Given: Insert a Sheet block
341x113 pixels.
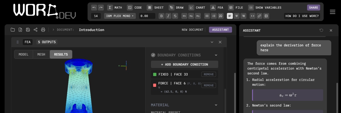Looking at the screenshot, I should pyautogui.click(x=156, y=8).
